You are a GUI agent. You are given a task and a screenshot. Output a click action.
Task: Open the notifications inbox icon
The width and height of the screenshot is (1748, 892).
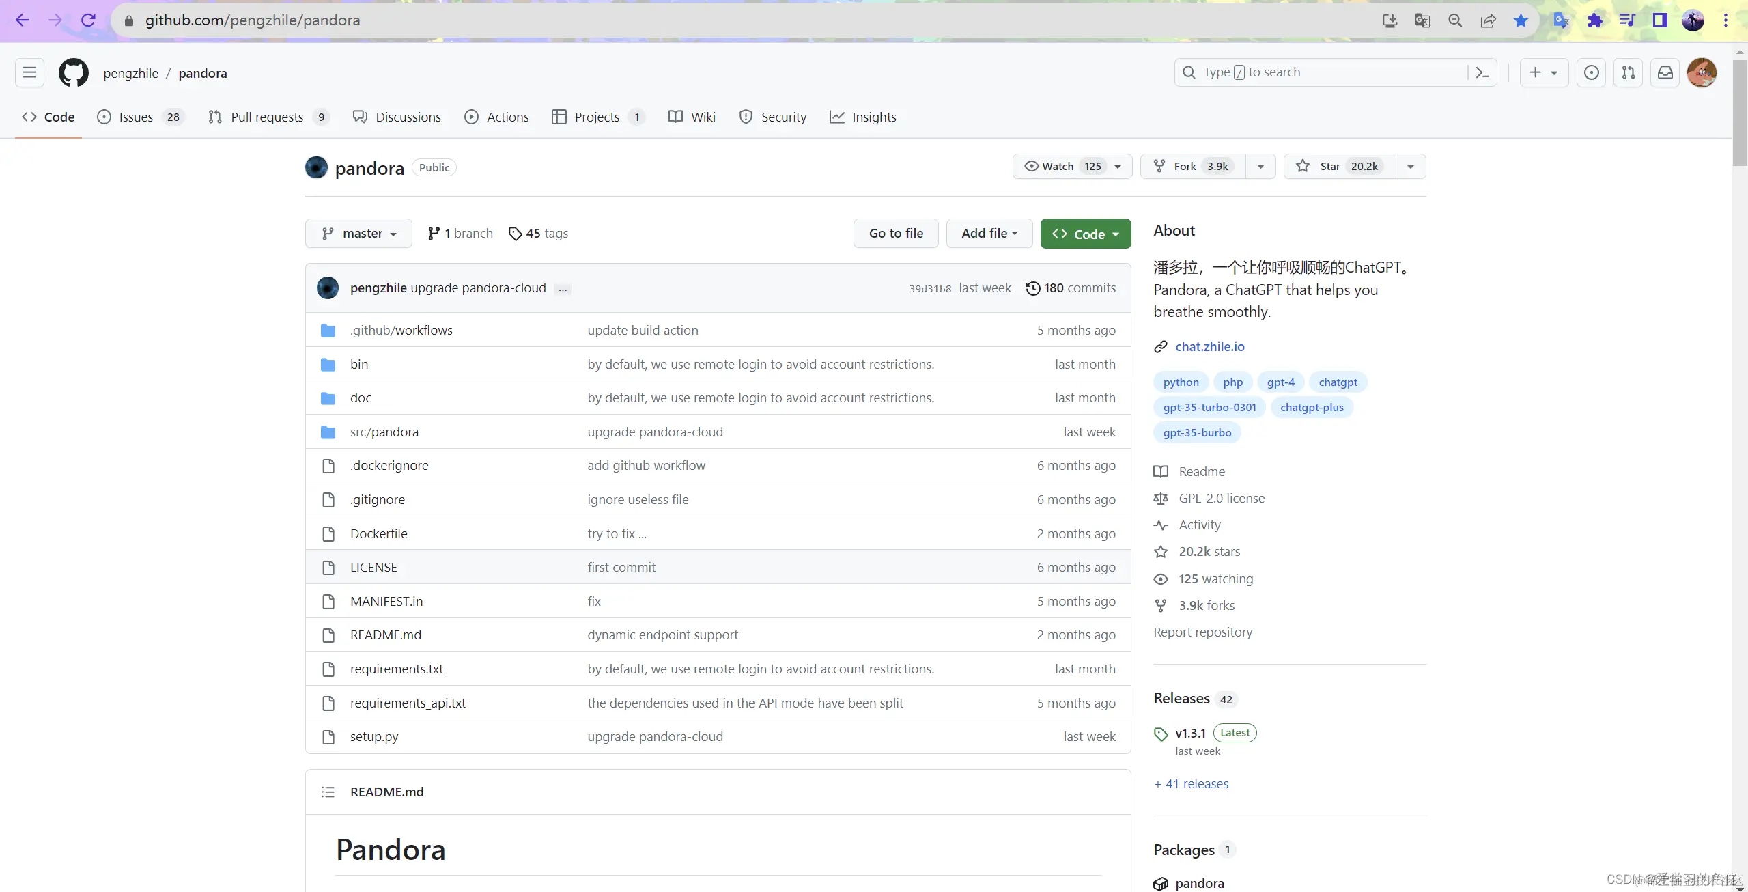point(1665,72)
